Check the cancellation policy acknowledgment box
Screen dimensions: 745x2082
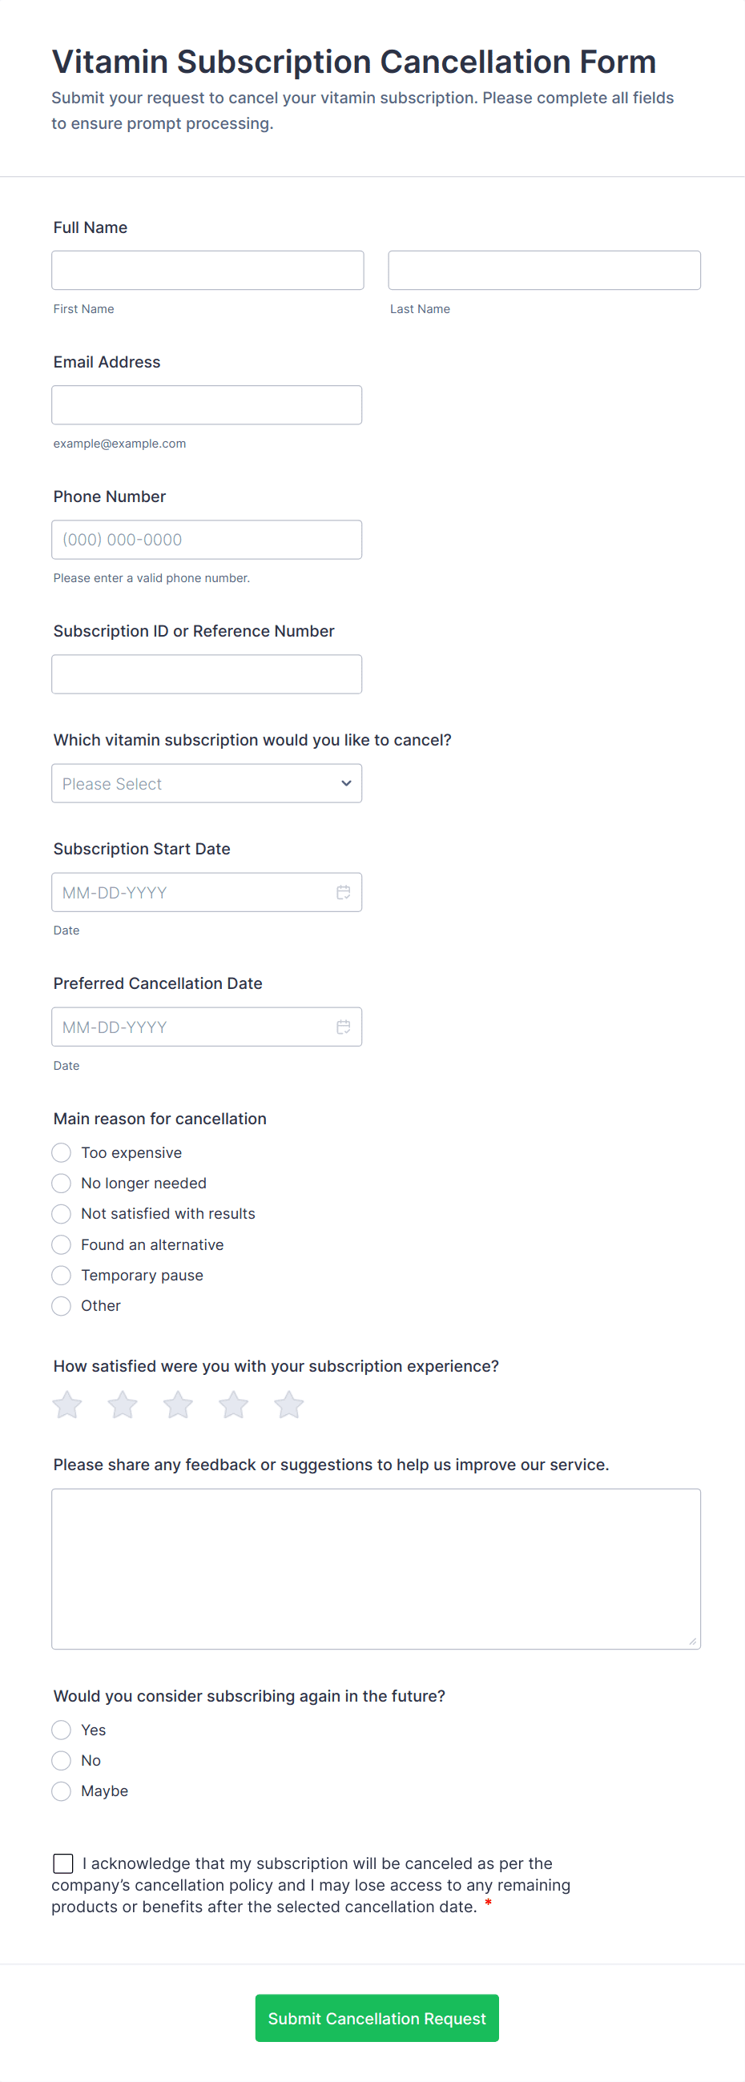(63, 1863)
